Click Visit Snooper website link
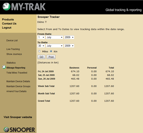 18,117
